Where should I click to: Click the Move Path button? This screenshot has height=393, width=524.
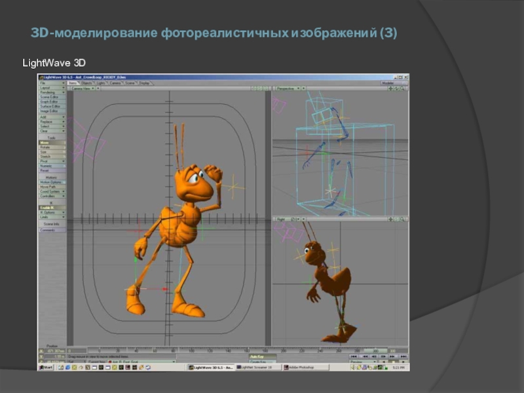(x=52, y=187)
